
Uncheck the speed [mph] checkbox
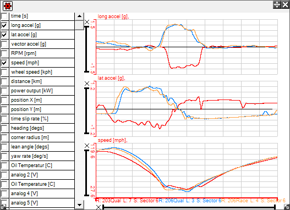click(4, 63)
